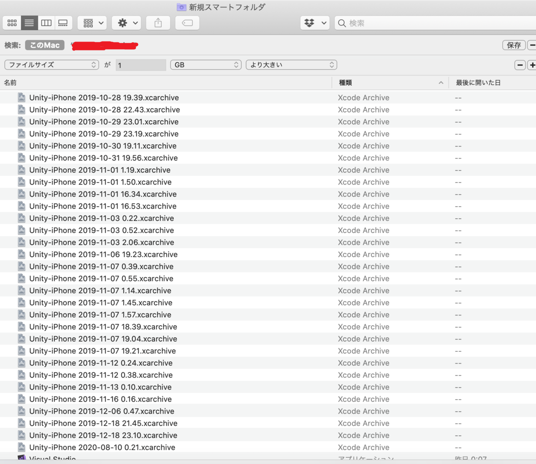Click icon of Unity-iPhone 2019-11-03 0.22.xcarchive

21,218
